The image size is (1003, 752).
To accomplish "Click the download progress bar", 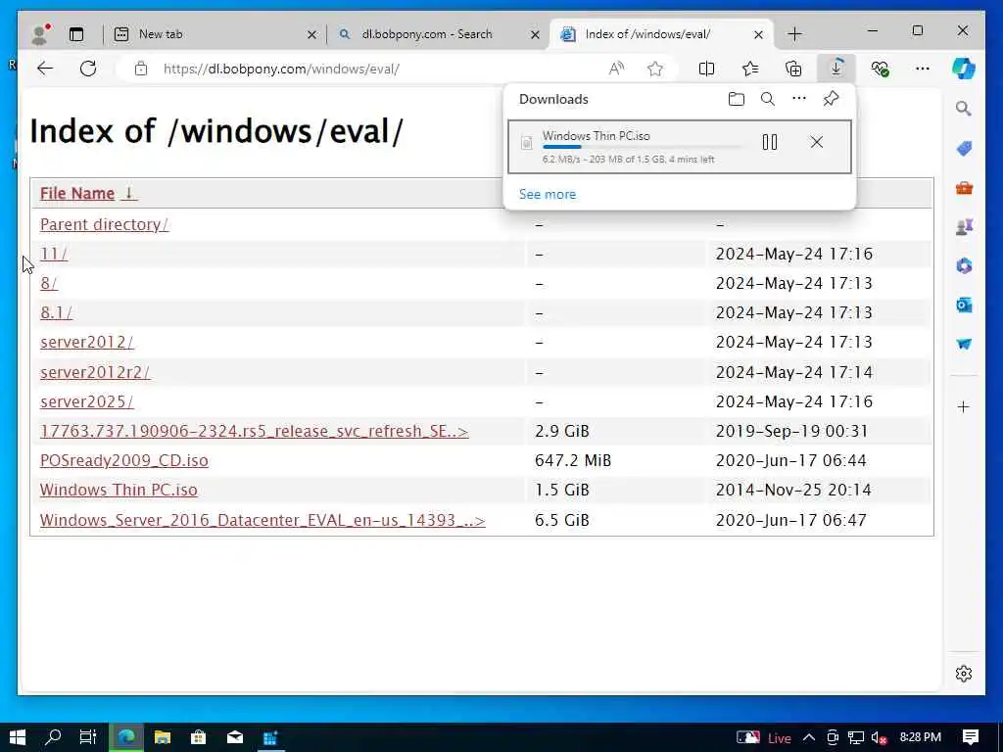I will (x=643, y=147).
